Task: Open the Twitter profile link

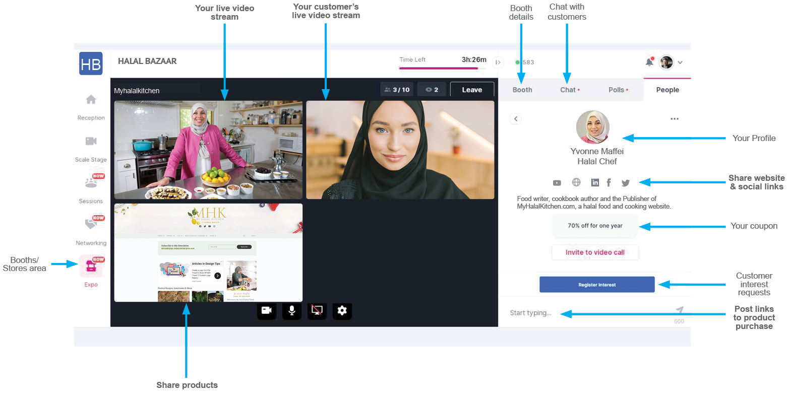Action: click(x=626, y=183)
